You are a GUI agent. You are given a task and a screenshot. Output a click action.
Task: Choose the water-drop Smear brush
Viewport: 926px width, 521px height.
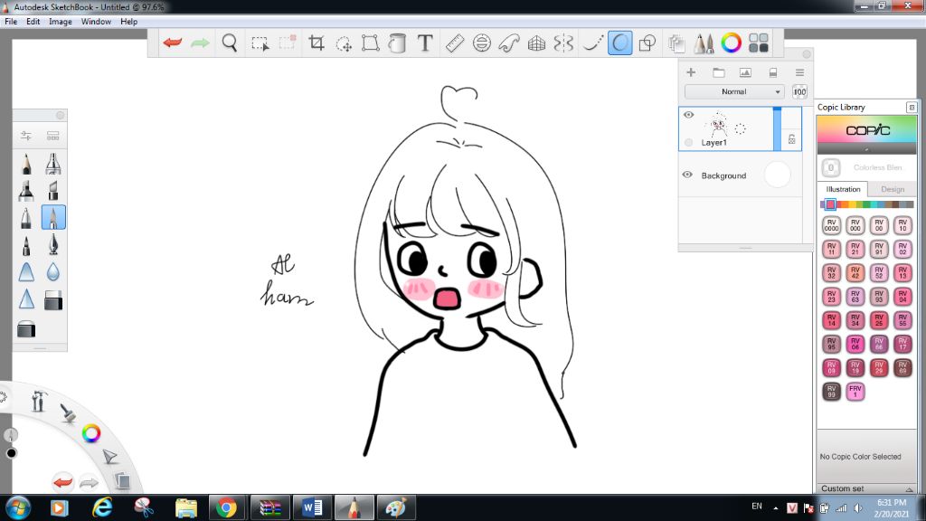pos(53,271)
